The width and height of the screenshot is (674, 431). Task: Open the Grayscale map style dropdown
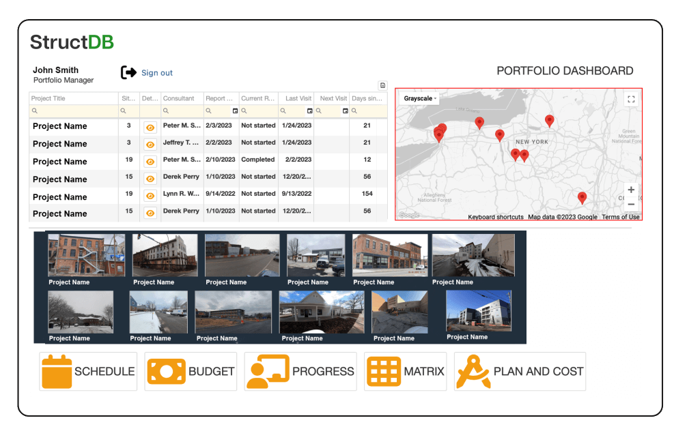(418, 98)
